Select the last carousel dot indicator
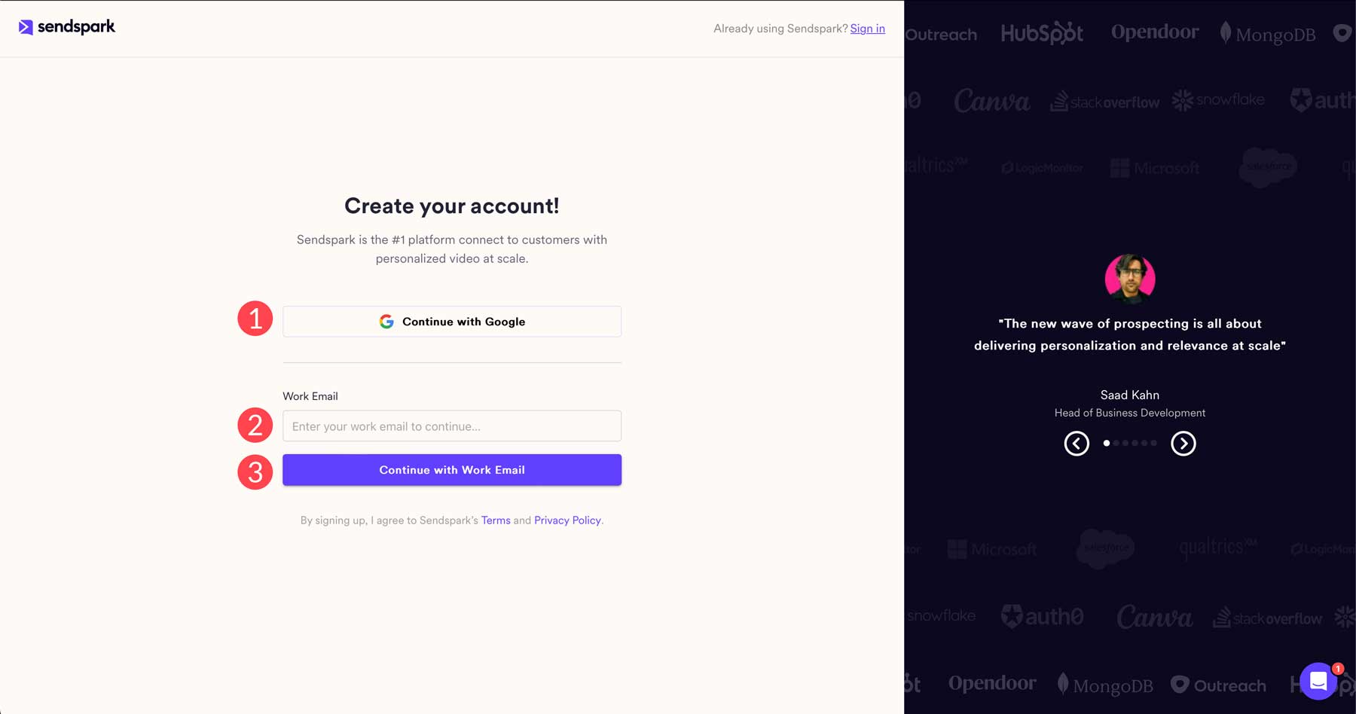1356x714 pixels. pos(1153,443)
